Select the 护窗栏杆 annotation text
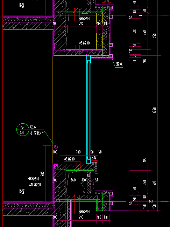This screenshot has height=227, width=170. [x=37, y=133]
